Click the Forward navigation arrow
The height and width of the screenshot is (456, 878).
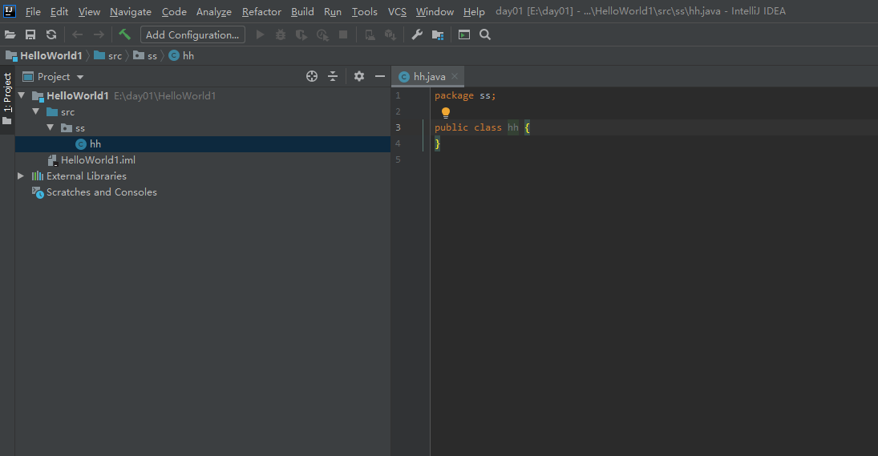pyautogui.click(x=99, y=34)
